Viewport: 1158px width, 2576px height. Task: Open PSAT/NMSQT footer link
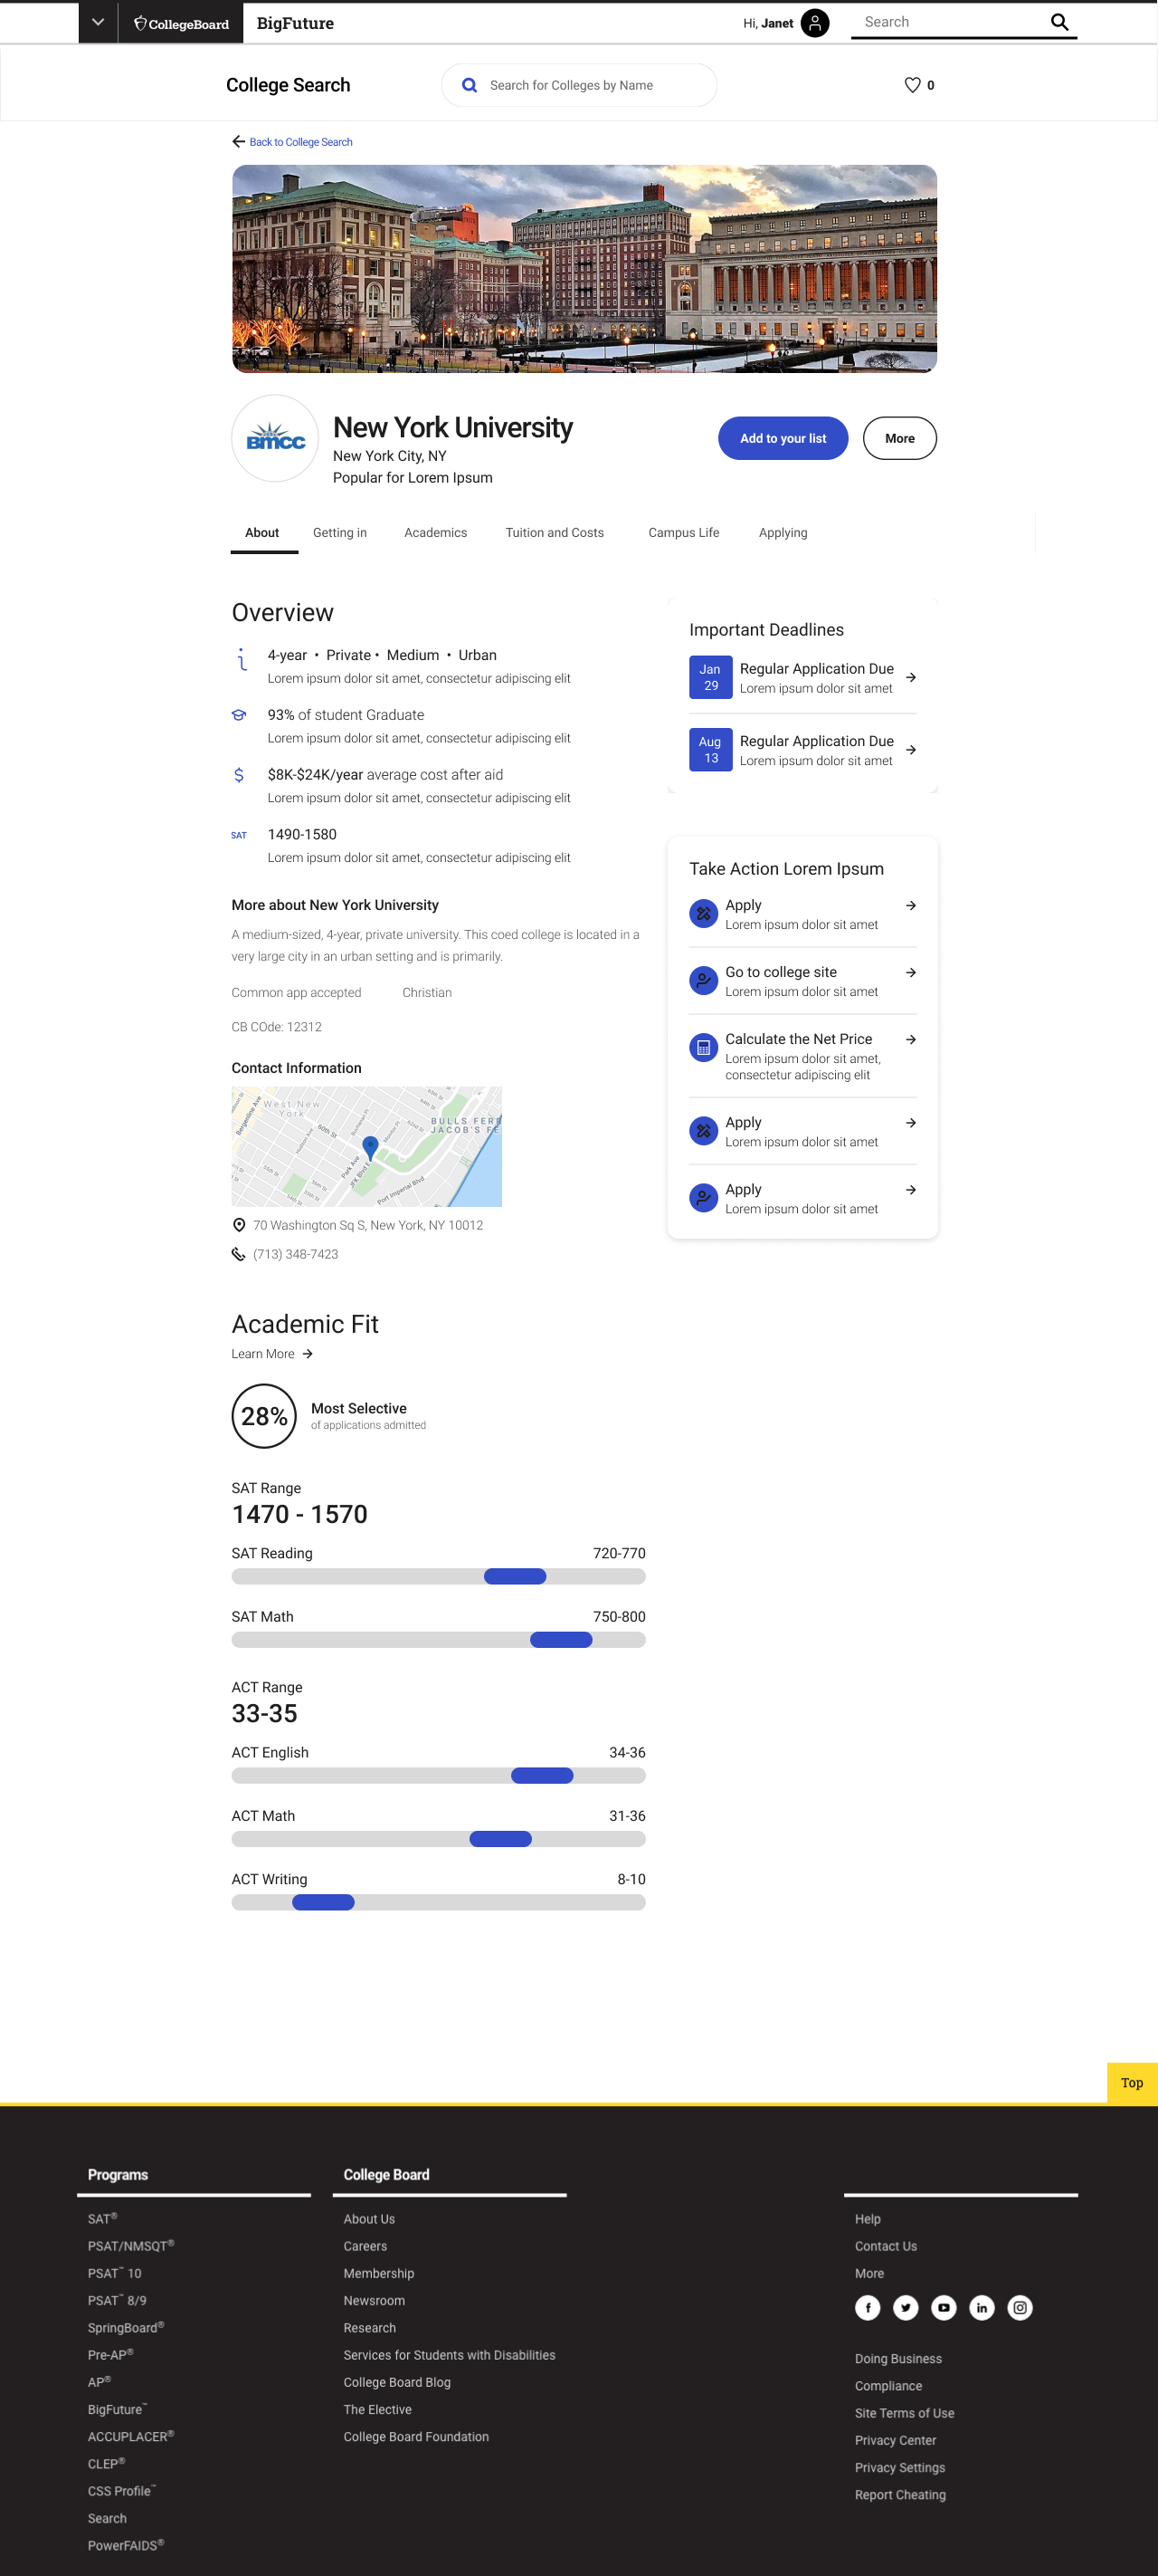click(x=131, y=2246)
